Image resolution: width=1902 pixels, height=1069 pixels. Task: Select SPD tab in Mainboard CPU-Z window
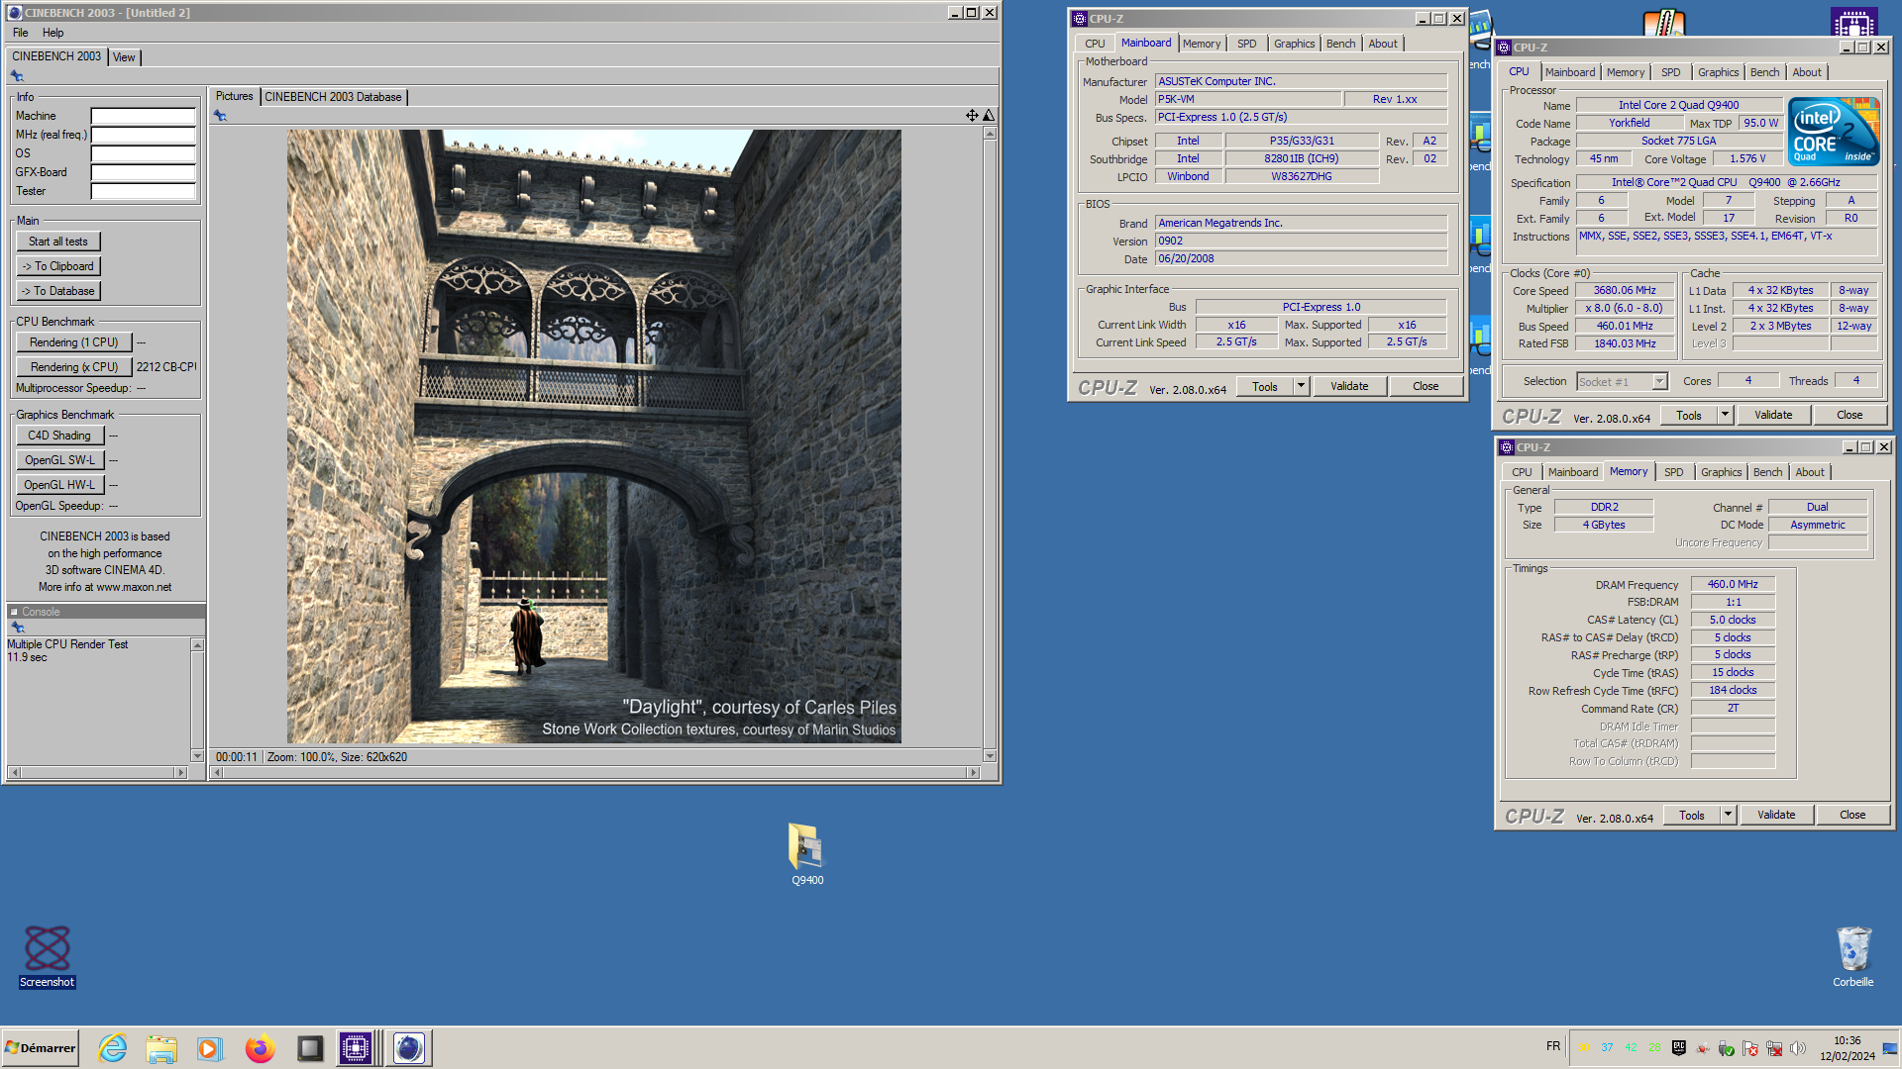pos(1246,44)
